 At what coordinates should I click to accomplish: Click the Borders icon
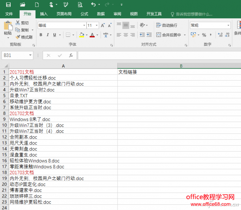68,35
